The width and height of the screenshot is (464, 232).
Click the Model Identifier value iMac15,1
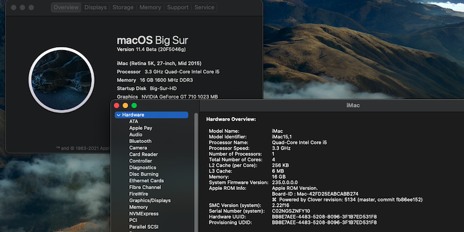pos(281,137)
